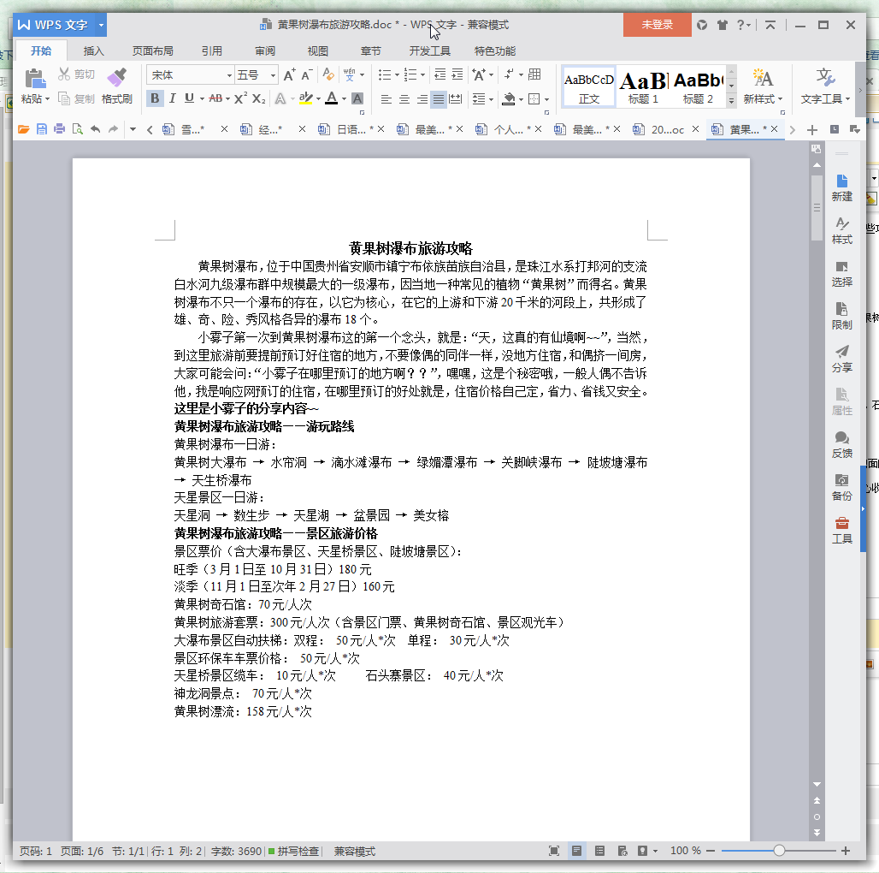Click the font color red A swatch
879x873 pixels.
(332, 98)
